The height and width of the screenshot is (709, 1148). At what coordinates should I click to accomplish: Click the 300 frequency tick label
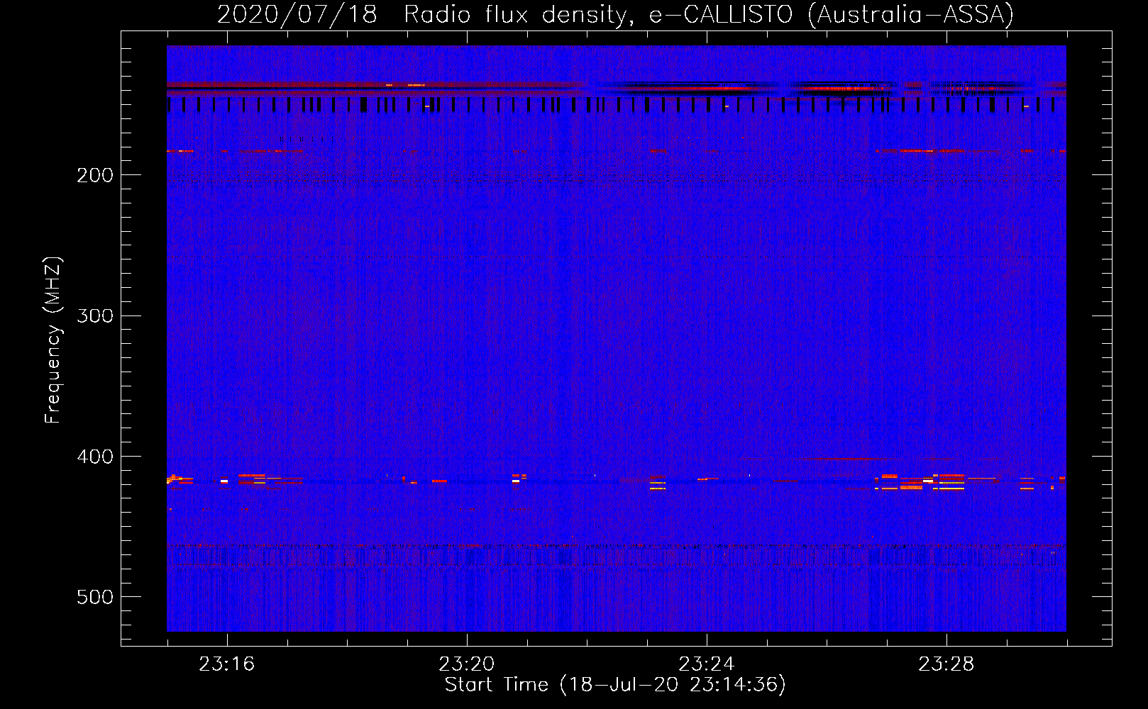[x=95, y=316]
